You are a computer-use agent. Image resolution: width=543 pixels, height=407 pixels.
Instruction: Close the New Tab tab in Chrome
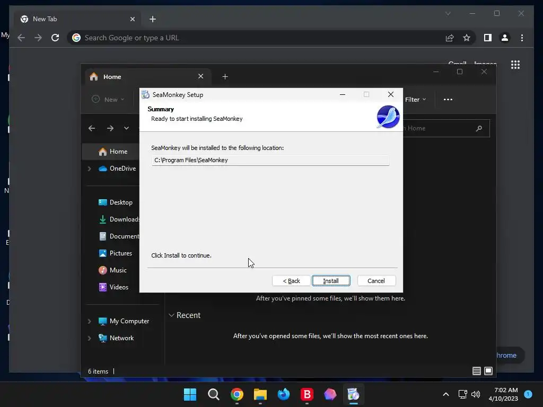pyautogui.click(x=132, y=19)
